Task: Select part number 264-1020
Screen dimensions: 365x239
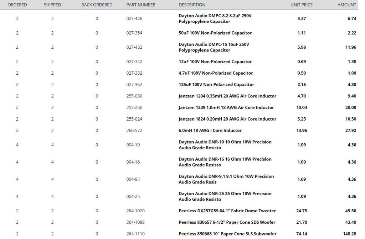Action: (x=135, y=211)
